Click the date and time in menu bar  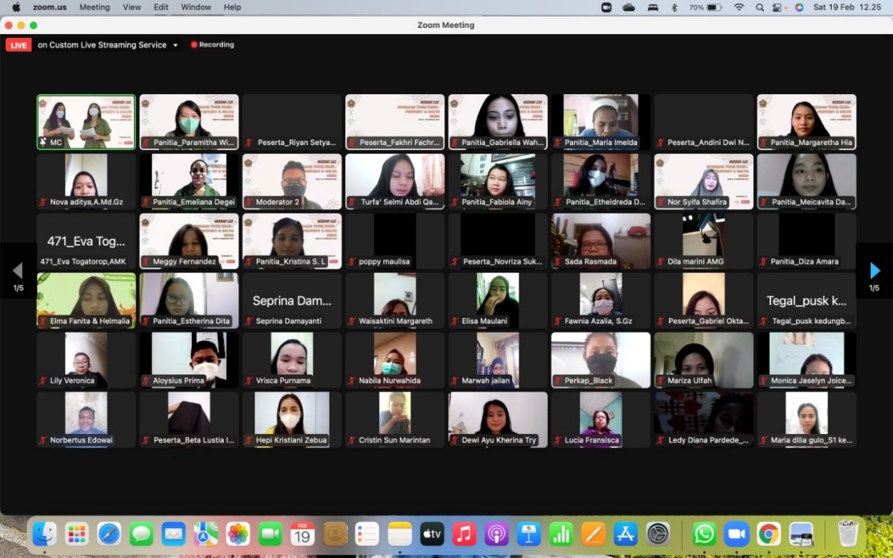[847, 7]
